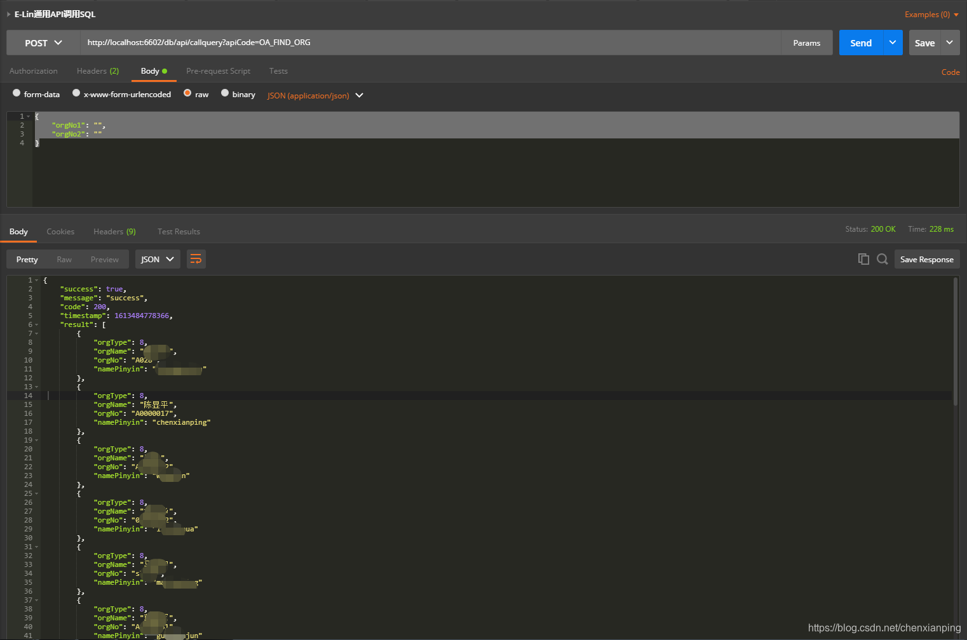Click the Params button
The width and height of the screenshot is (967, 640).
coord(807,43)
